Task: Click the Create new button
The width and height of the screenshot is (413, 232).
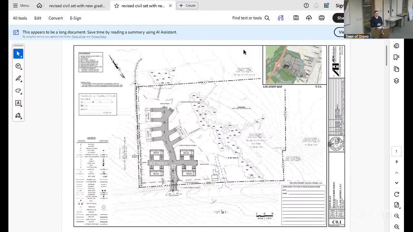Action: pos(187,5)
